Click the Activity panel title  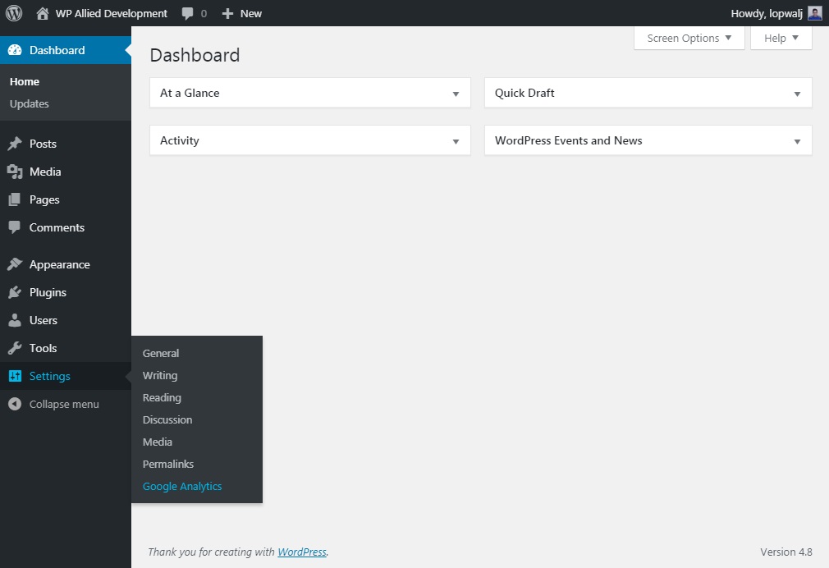coord(180,140)
